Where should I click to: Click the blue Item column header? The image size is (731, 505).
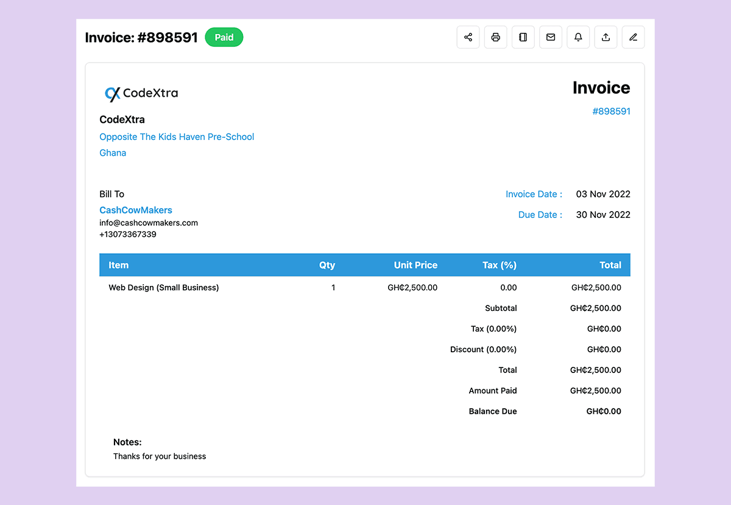[118, 265]
